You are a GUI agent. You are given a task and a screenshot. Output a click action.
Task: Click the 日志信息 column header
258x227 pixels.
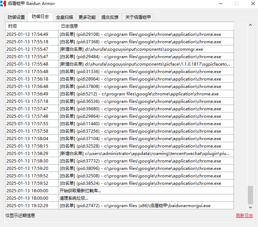click(x=145, y=26)
